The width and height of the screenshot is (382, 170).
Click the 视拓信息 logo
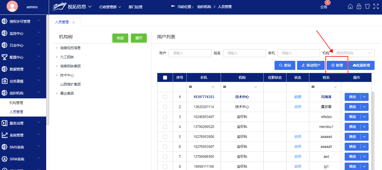coord(59,6)
